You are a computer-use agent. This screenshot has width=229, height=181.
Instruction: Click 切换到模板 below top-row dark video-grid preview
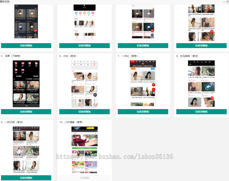(x=26, y=46)
